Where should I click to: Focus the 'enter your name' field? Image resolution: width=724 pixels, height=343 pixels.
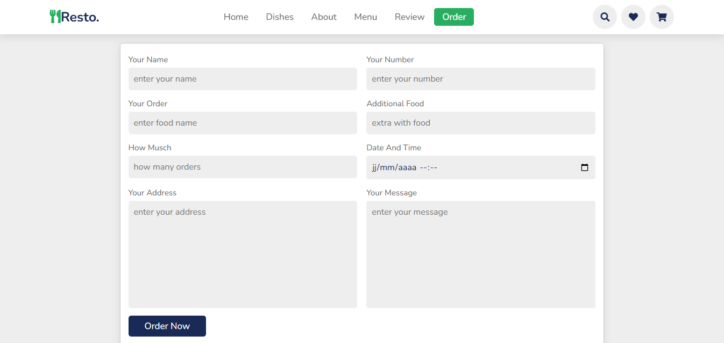tap(243, 79)
